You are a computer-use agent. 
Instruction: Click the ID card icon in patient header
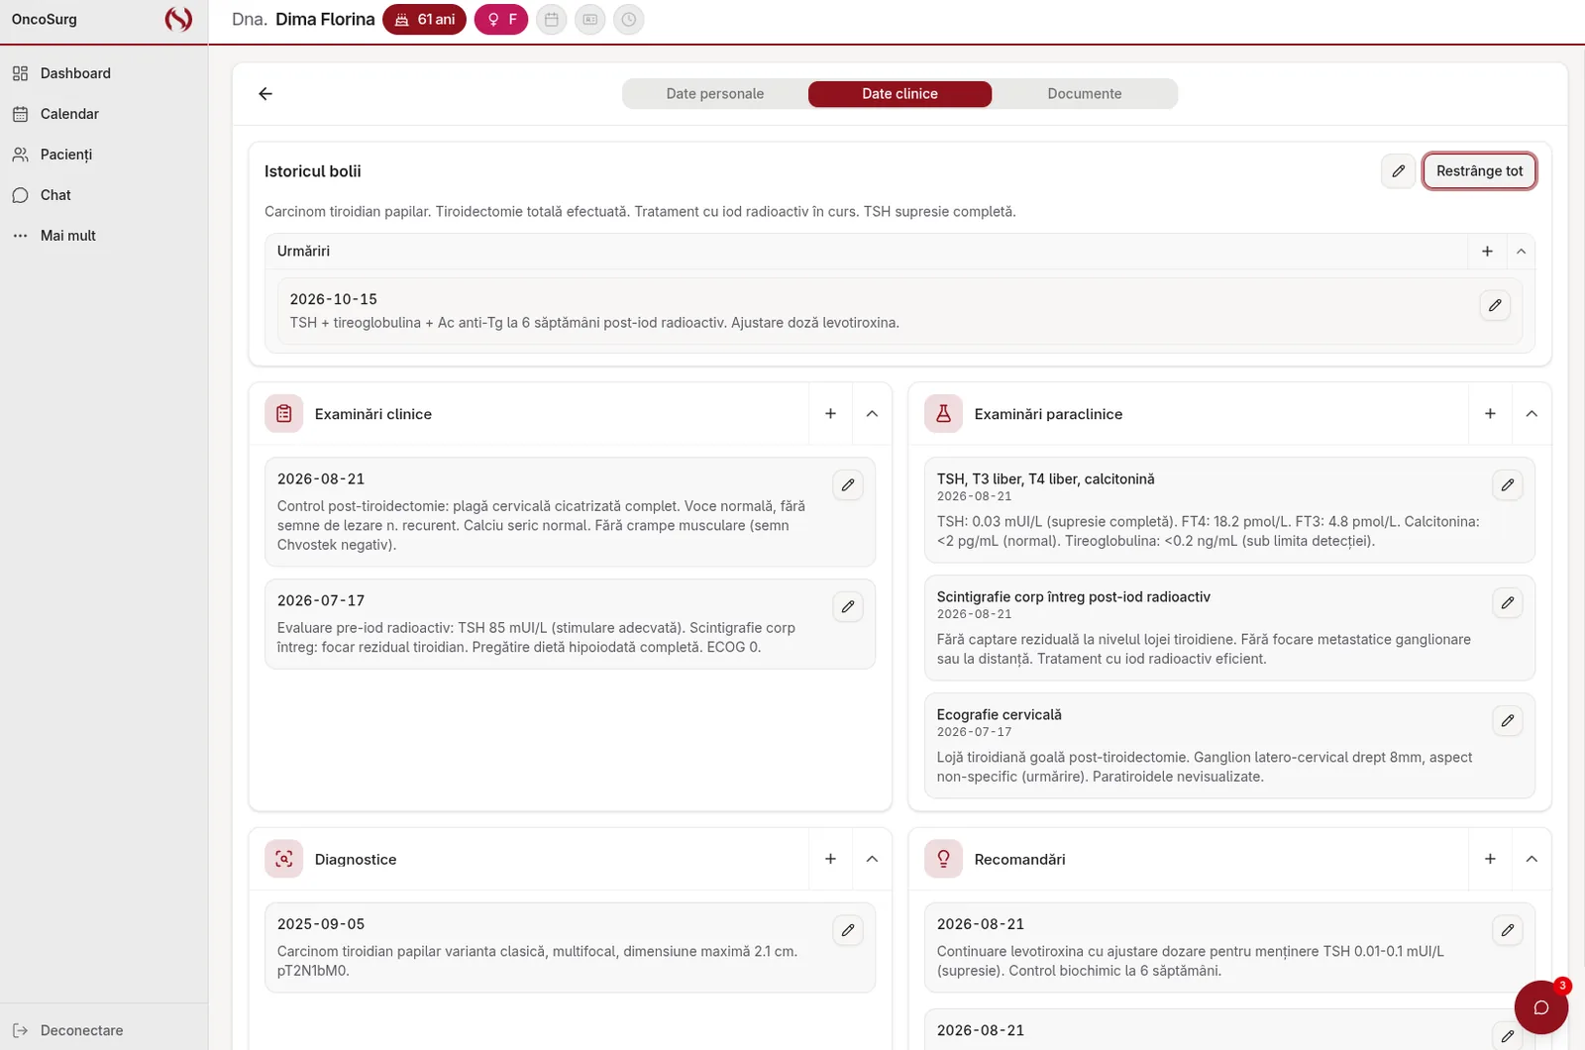[x=590, y=20]
